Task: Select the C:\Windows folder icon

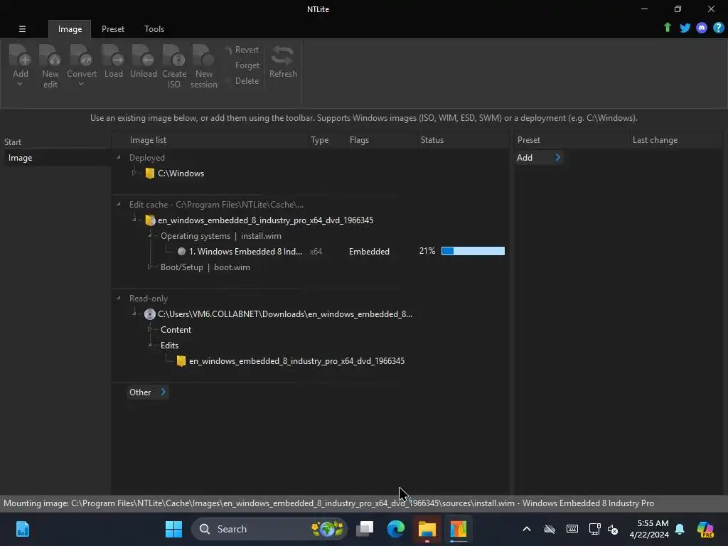Action: [x=149, y=173]
